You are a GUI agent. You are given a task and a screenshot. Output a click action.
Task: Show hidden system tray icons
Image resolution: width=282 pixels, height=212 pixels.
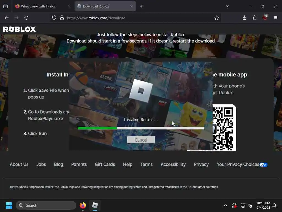pos(225,205)
